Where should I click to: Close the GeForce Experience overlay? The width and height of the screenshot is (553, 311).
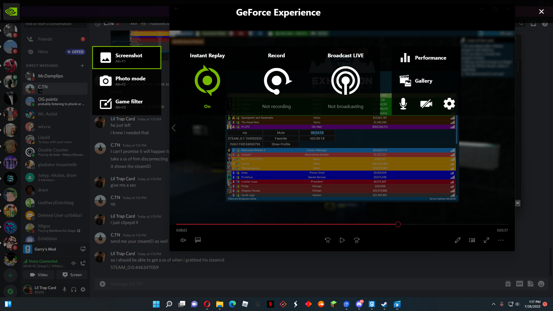click(541, 12)
